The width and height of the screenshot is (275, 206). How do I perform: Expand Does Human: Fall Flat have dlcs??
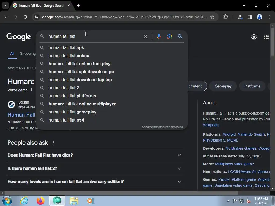pyautogui.click(x=95, y=155)
